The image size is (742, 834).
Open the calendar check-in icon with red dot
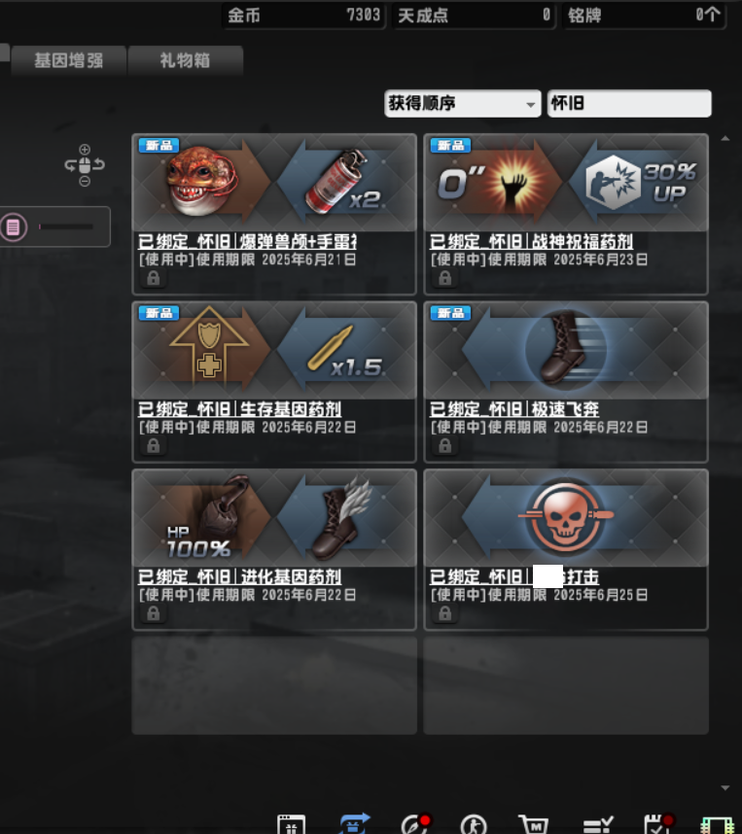(659, 824)
